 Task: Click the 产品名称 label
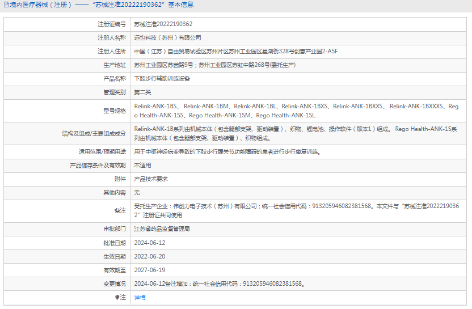pyautogui.click(x=115, y=79)
